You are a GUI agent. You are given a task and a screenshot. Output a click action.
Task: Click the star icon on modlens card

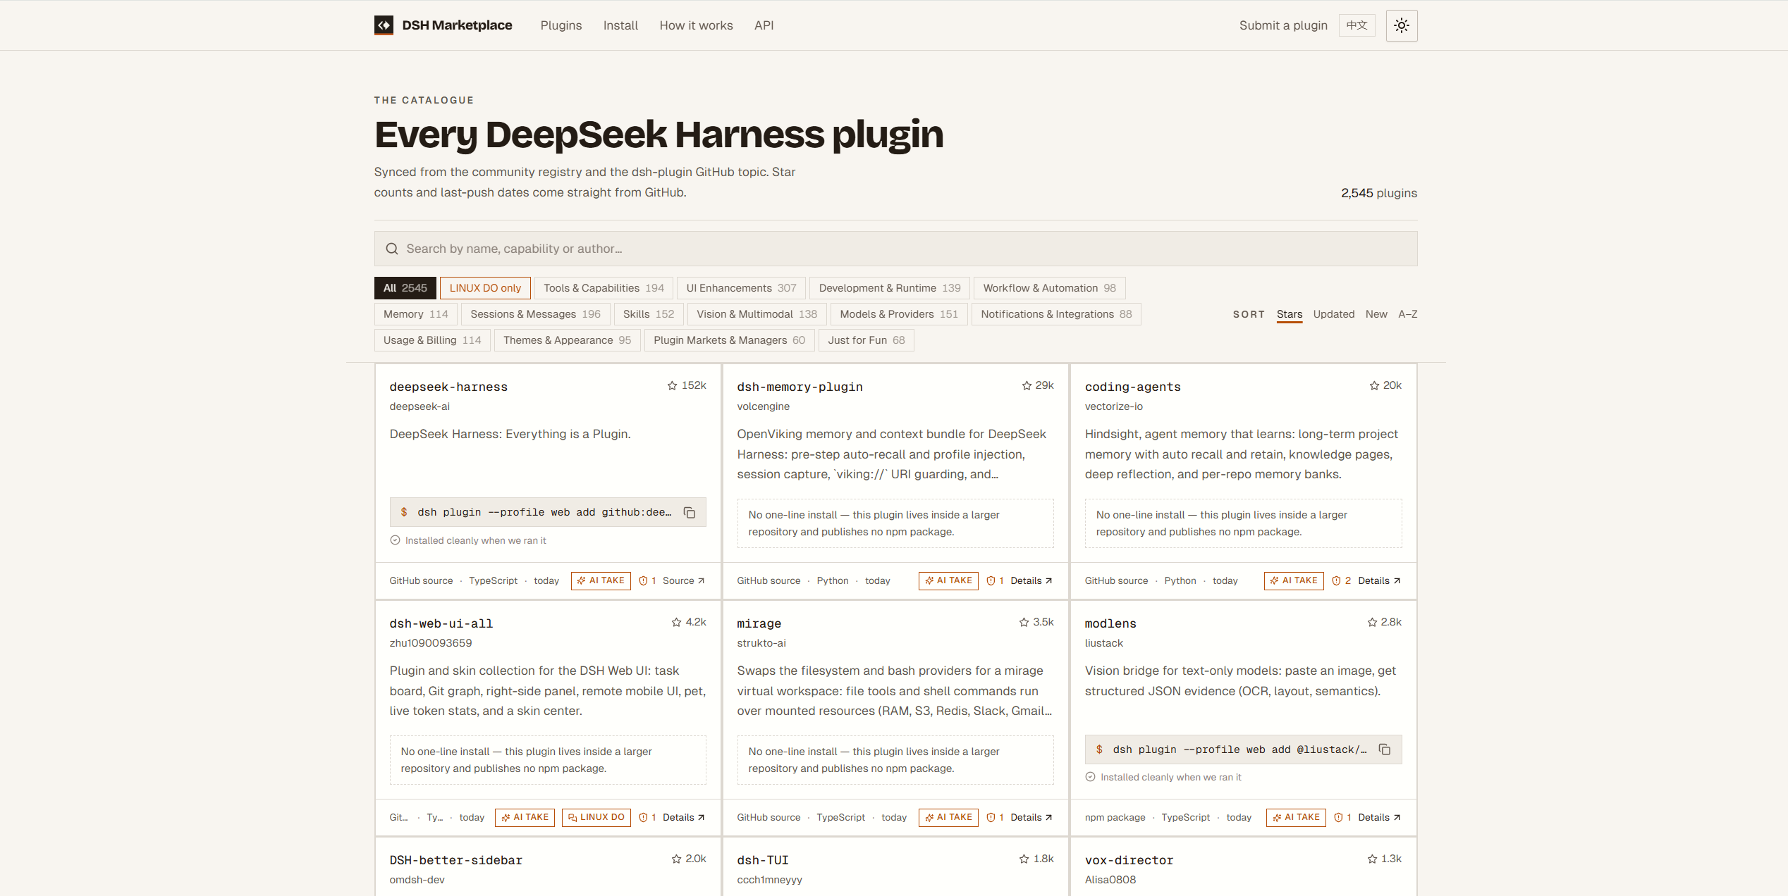tap(1372, 622)
